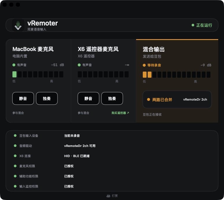Click the X6 连接 row label
Screen dimensions: 224x200
click(25, 156)
